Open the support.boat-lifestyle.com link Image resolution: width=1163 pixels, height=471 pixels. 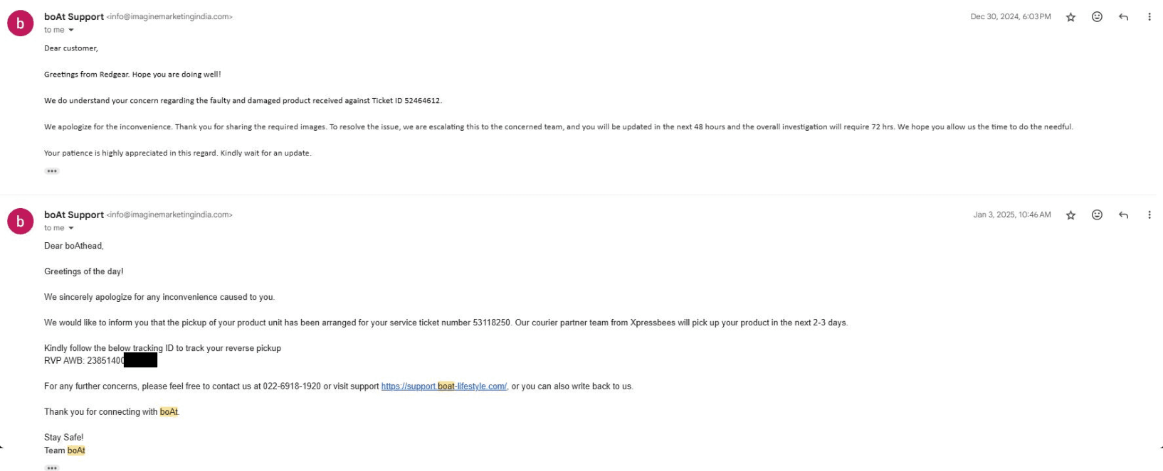click(x=443, y=386)
